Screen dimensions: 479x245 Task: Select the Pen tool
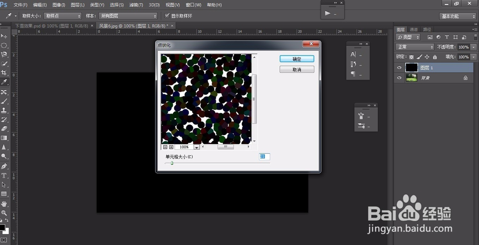pos(4,166)
